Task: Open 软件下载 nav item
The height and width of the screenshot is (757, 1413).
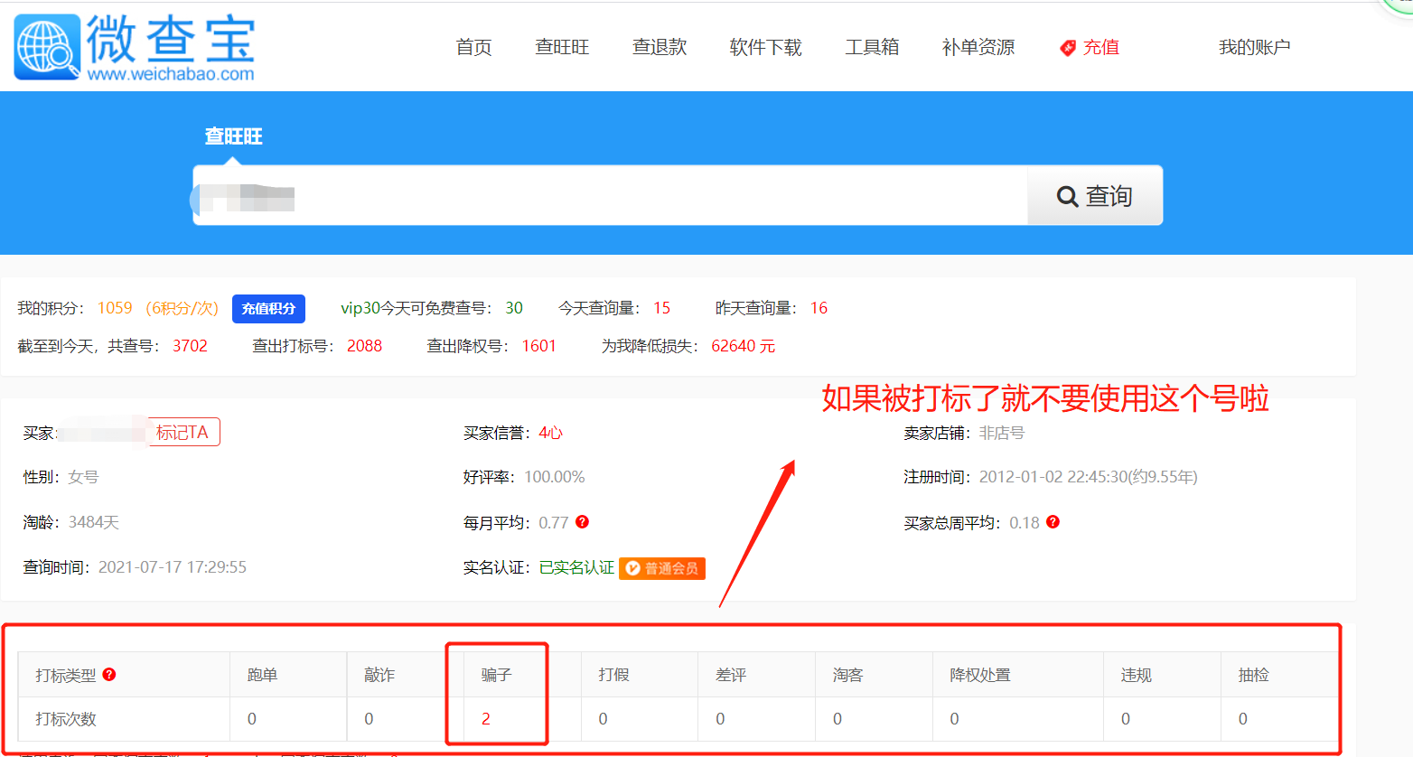Action: [x=765, y=47]
